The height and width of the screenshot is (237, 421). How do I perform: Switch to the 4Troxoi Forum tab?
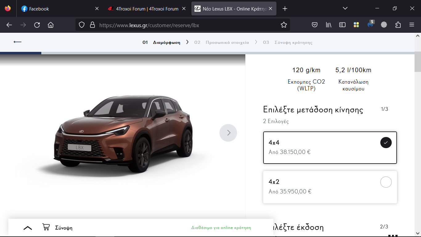147,9
